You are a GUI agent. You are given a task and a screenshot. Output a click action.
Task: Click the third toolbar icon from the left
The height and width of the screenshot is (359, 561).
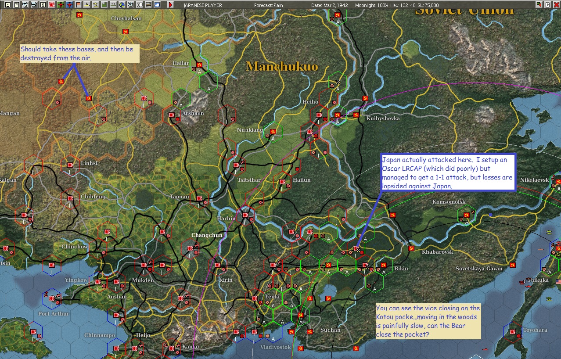(25, 5)
